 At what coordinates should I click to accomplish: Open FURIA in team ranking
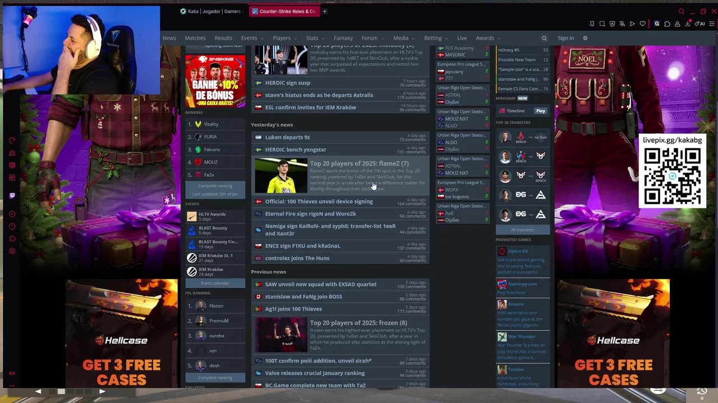(215, 137)
